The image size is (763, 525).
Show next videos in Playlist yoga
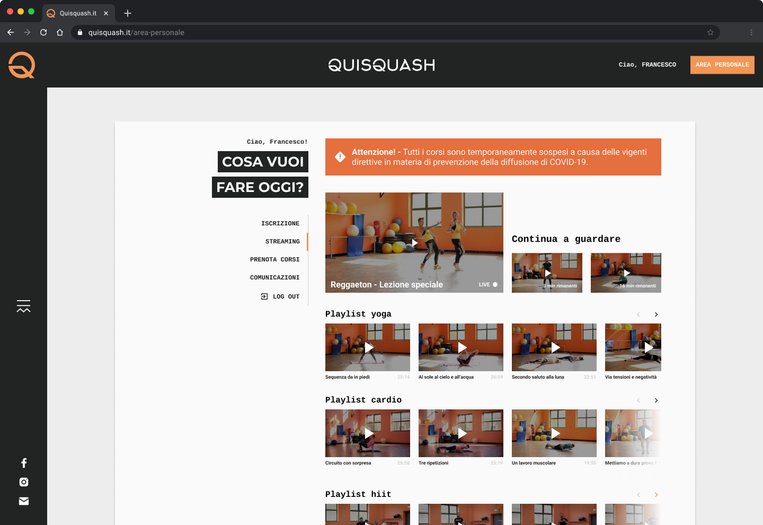pos(656,314)
